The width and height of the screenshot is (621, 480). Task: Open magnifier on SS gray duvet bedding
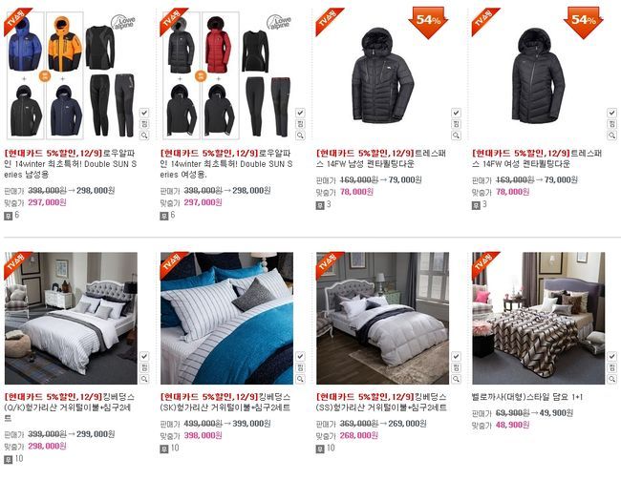click(x=457, y=379)
